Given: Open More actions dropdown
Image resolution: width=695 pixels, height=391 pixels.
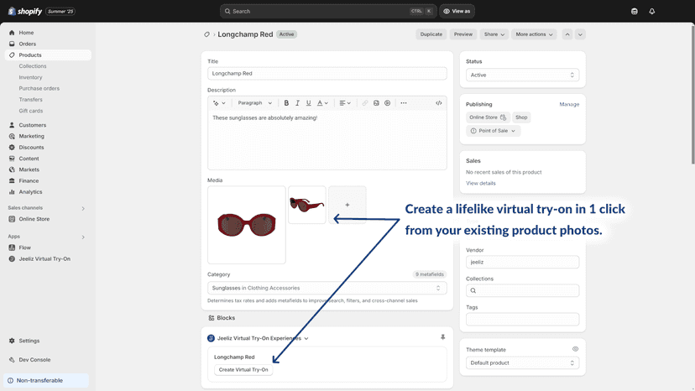Looking at the screenshot, I should coord(534,34).
